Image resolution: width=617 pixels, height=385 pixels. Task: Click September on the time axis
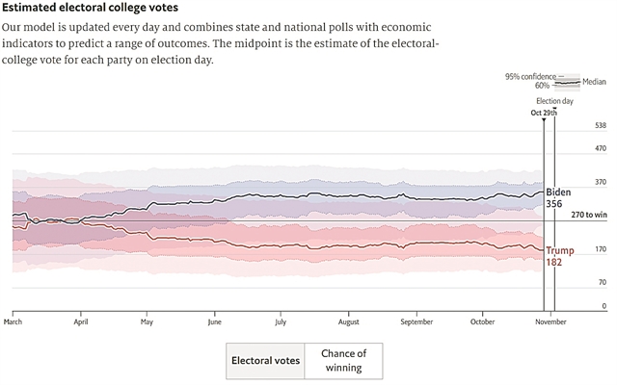click(416, 323)
